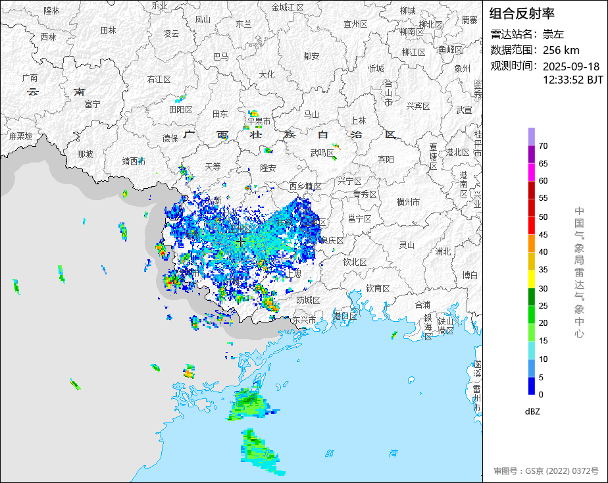Click the observation date '2025-09-18'
This screenshot has height=483, width=608.
(571, 66)
